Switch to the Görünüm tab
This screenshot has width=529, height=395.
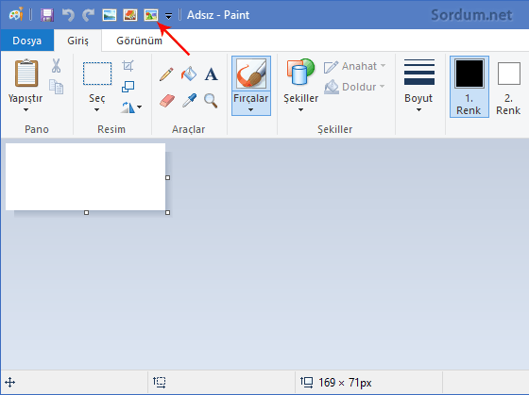pyautogui.click(x=139, y=41)
